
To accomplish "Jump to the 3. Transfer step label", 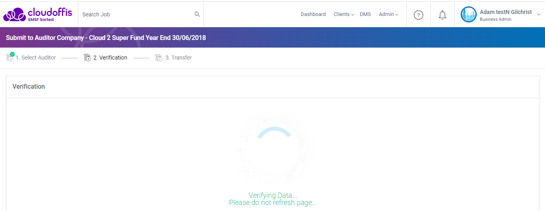I will click(179, 58).
